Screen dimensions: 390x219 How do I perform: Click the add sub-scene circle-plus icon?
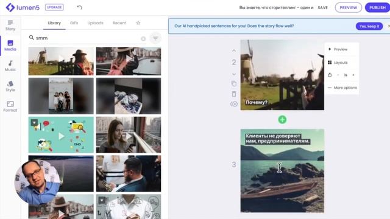click(x=234, y=104)
